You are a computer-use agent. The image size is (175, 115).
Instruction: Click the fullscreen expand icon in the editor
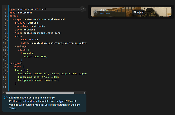tap(82, 9)
